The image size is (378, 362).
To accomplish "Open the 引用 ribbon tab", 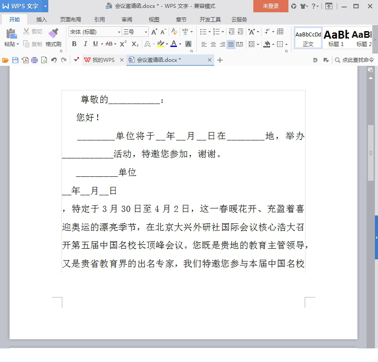I will [x=99, y=19].
